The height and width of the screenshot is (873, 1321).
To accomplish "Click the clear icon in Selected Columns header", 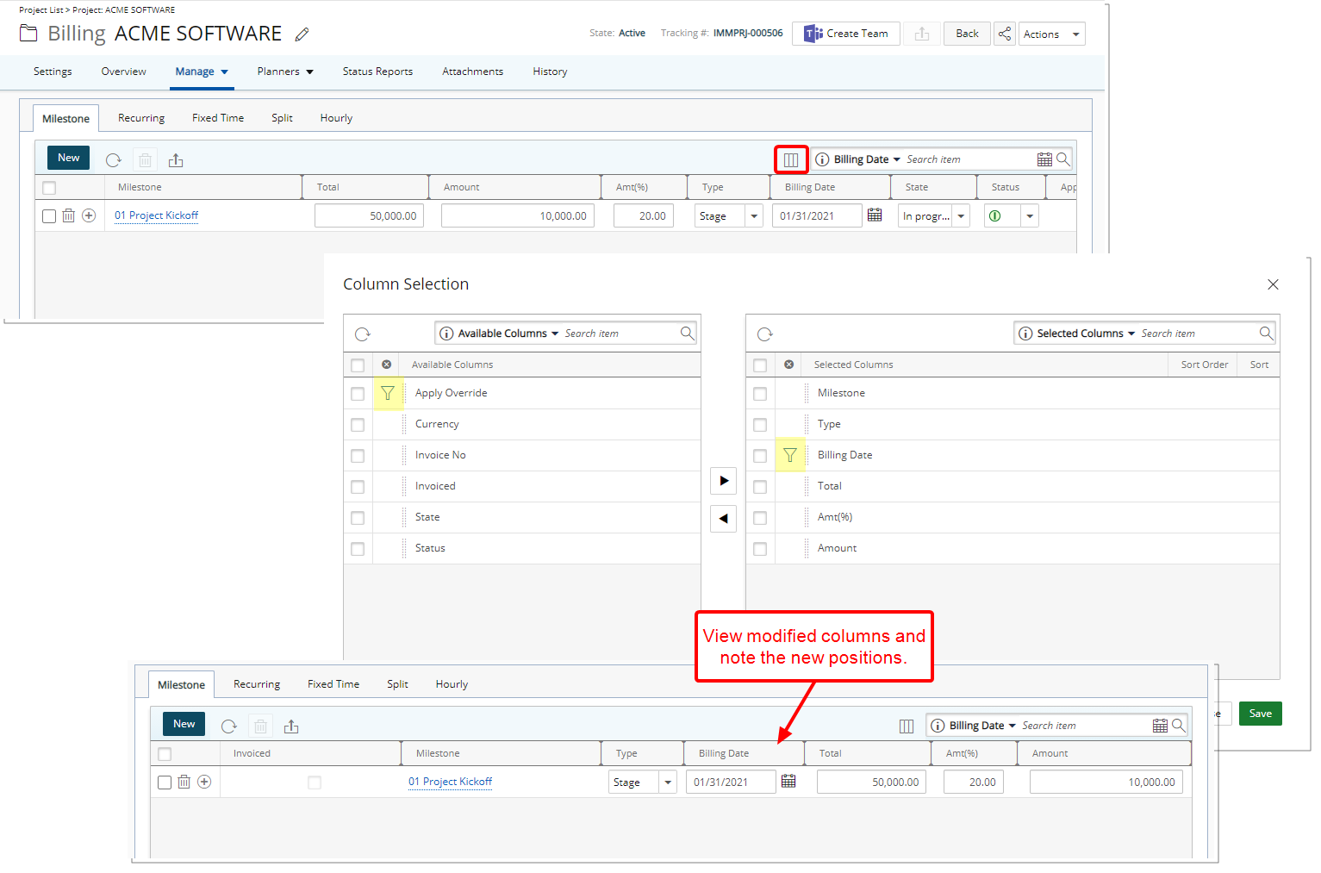I will (788, 365).
